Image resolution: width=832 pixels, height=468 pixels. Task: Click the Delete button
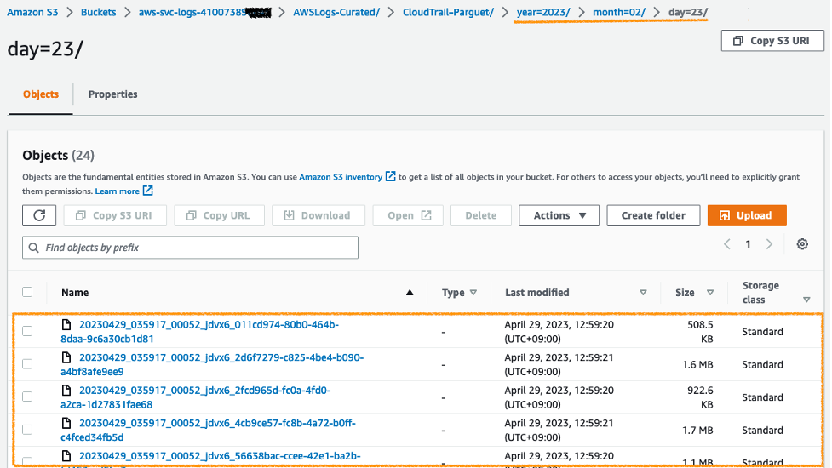click(481, 215)
